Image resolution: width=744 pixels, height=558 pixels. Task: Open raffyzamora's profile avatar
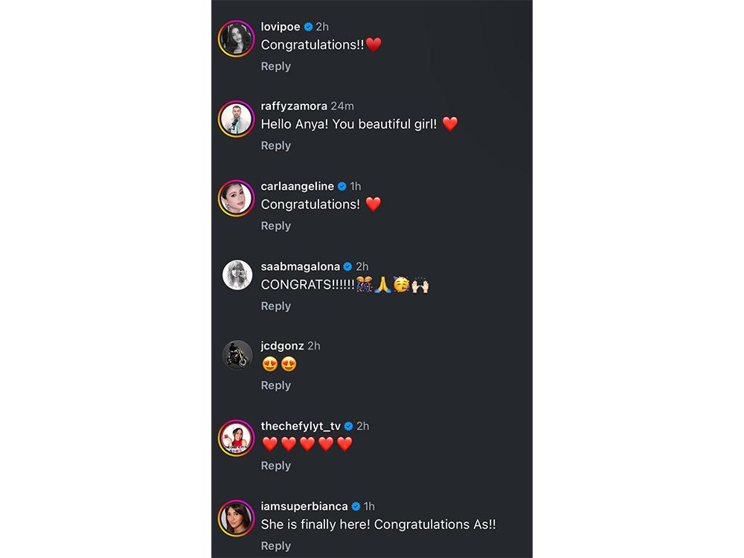point(237,118)
